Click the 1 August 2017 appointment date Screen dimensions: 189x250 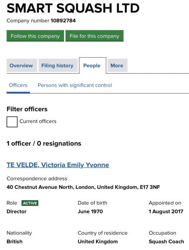tap(166, 212)
